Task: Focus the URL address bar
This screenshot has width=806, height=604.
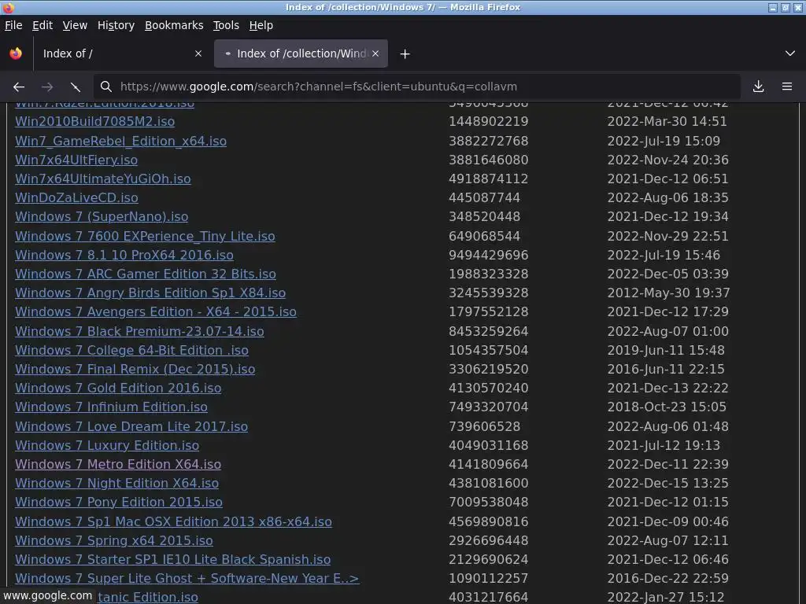Action: [x=416, y=87]
